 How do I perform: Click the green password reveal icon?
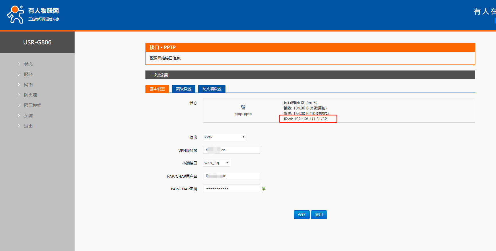point(263,189)
